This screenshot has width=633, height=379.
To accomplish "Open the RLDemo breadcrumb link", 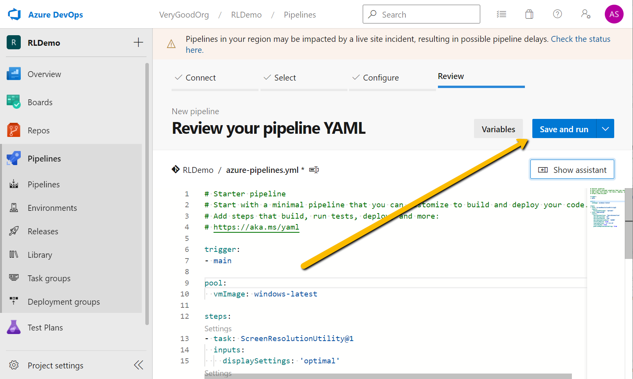I will click(x=246, y=14).
